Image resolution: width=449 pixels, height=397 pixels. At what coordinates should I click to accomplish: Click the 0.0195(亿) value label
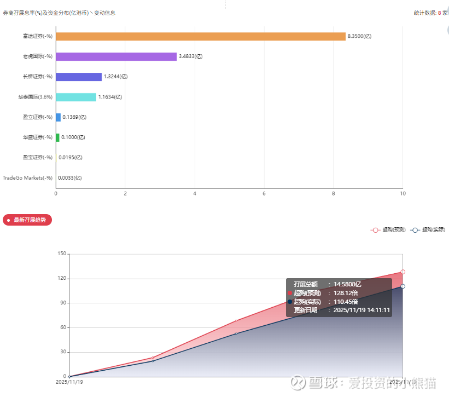point(71,157)
